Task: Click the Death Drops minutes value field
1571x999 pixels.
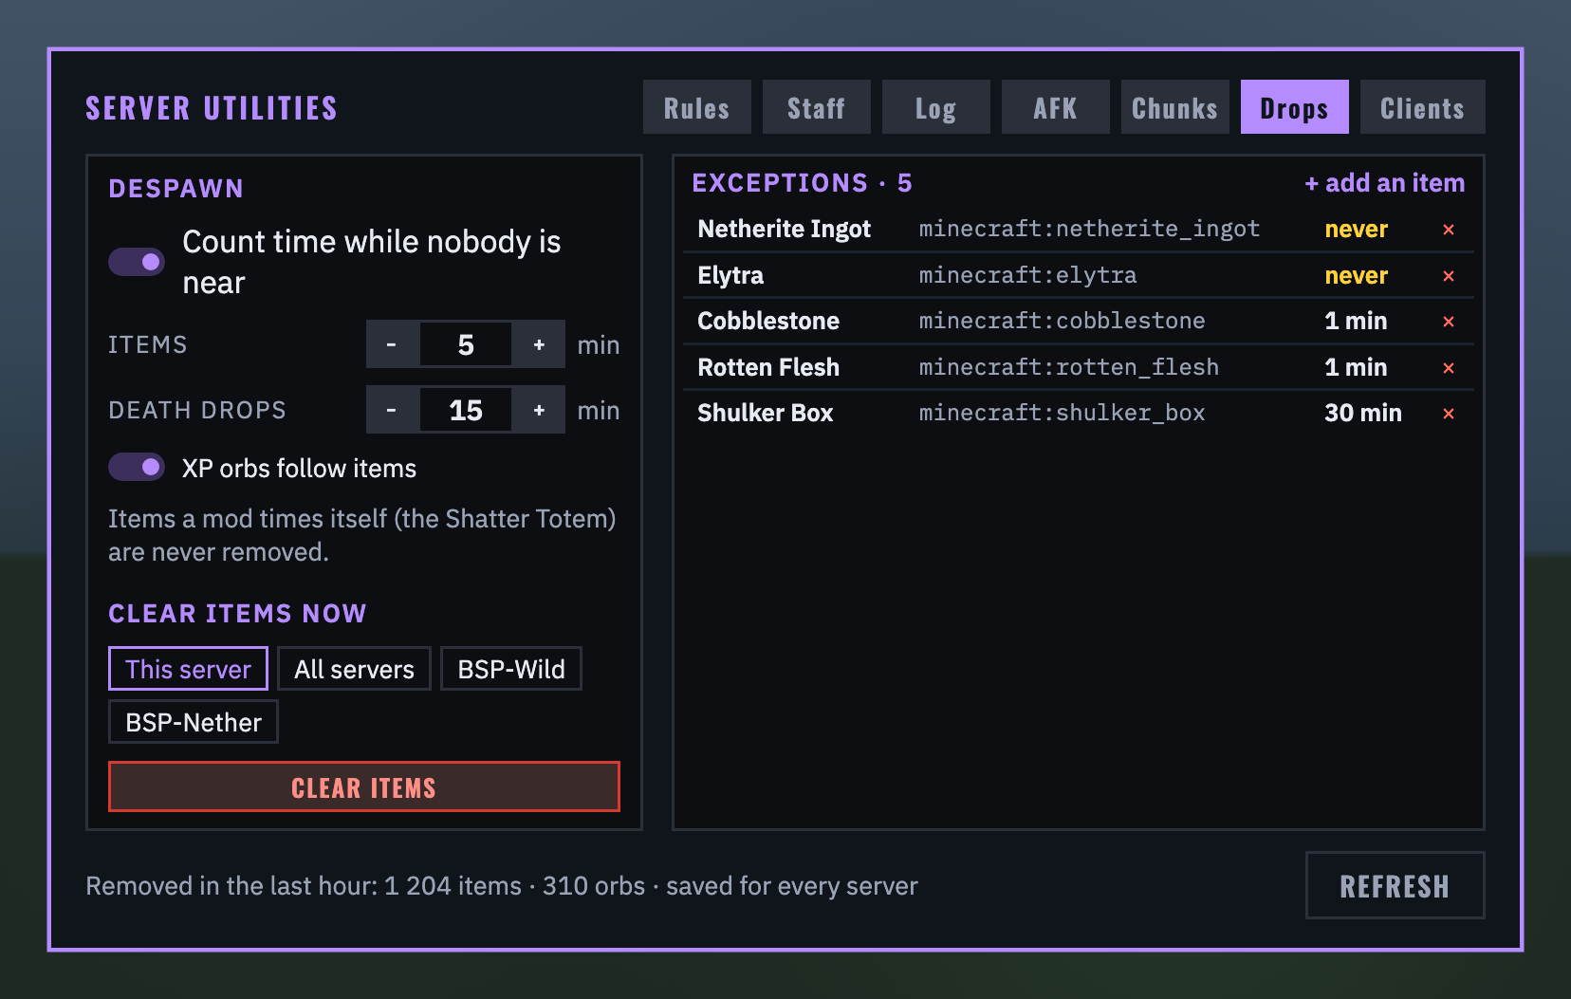Action: click(x=466, y=410)
